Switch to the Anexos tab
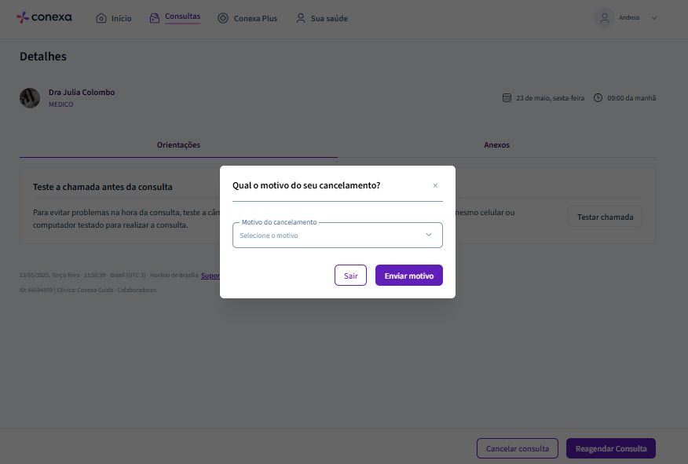The width and height of the screenshot is (688, 464). pos(496,144)
